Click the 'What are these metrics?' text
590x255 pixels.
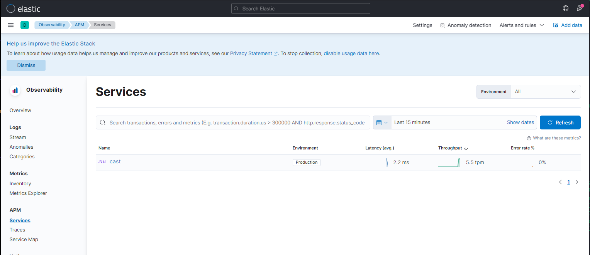click(x=557, y=138)
